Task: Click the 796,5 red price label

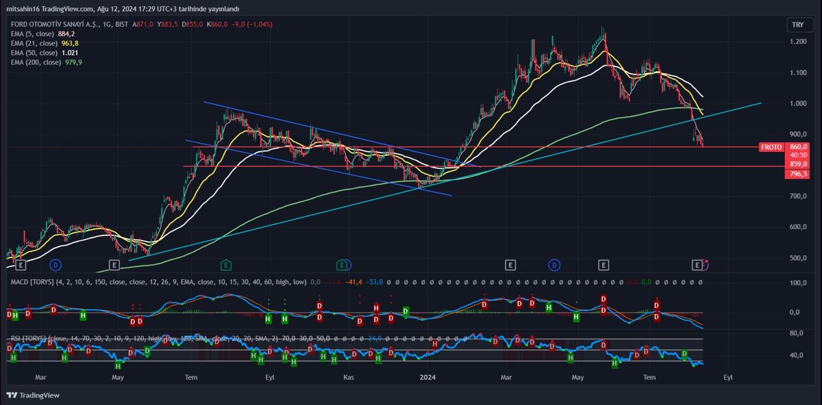Action: tap(798, 174)
